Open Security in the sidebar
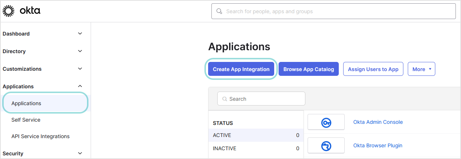The height and width of the screenshot is (159, 461). click(13, 154)
